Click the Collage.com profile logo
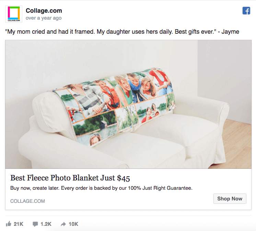The image size is (256, 231). pos(14,14)
